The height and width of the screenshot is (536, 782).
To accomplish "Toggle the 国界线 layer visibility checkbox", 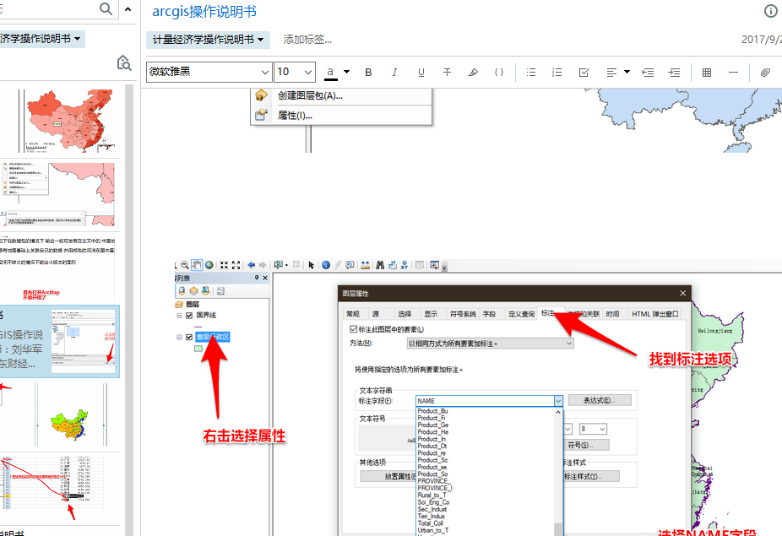I will [189, 315].
